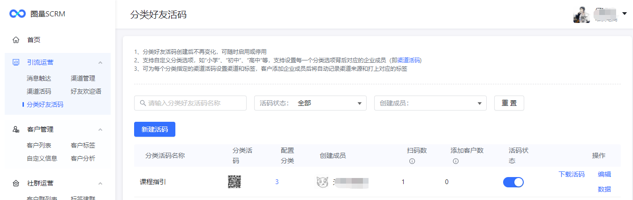The width and height of the screenshot is (633, 200).
Task: Click the 下载活码 link
Action: [x=572, y=174]
